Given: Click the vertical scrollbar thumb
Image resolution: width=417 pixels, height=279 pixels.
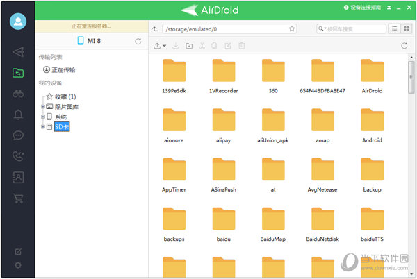Looking at the screenshot, I should 411,77.
